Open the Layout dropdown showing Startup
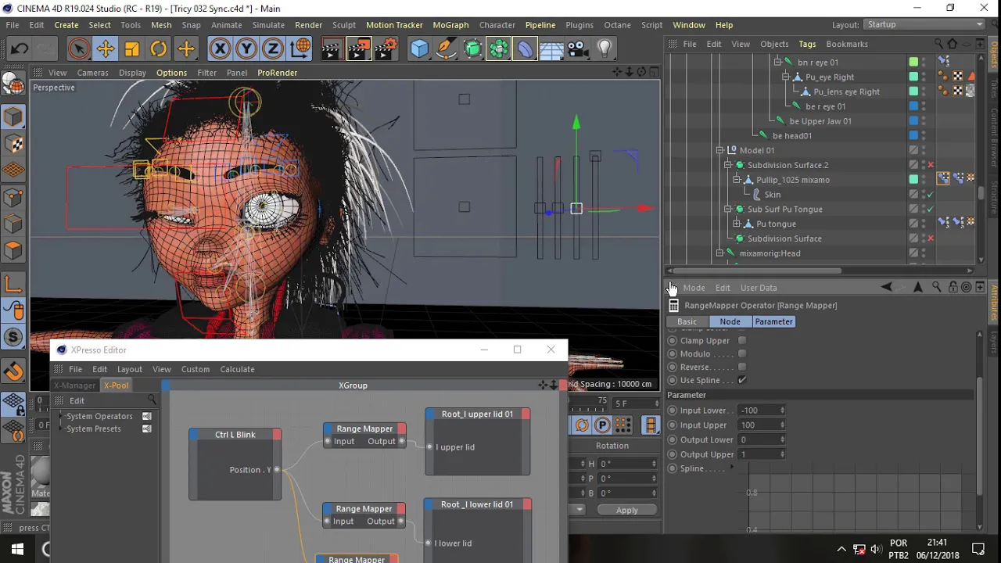 (x=925, y=25)
